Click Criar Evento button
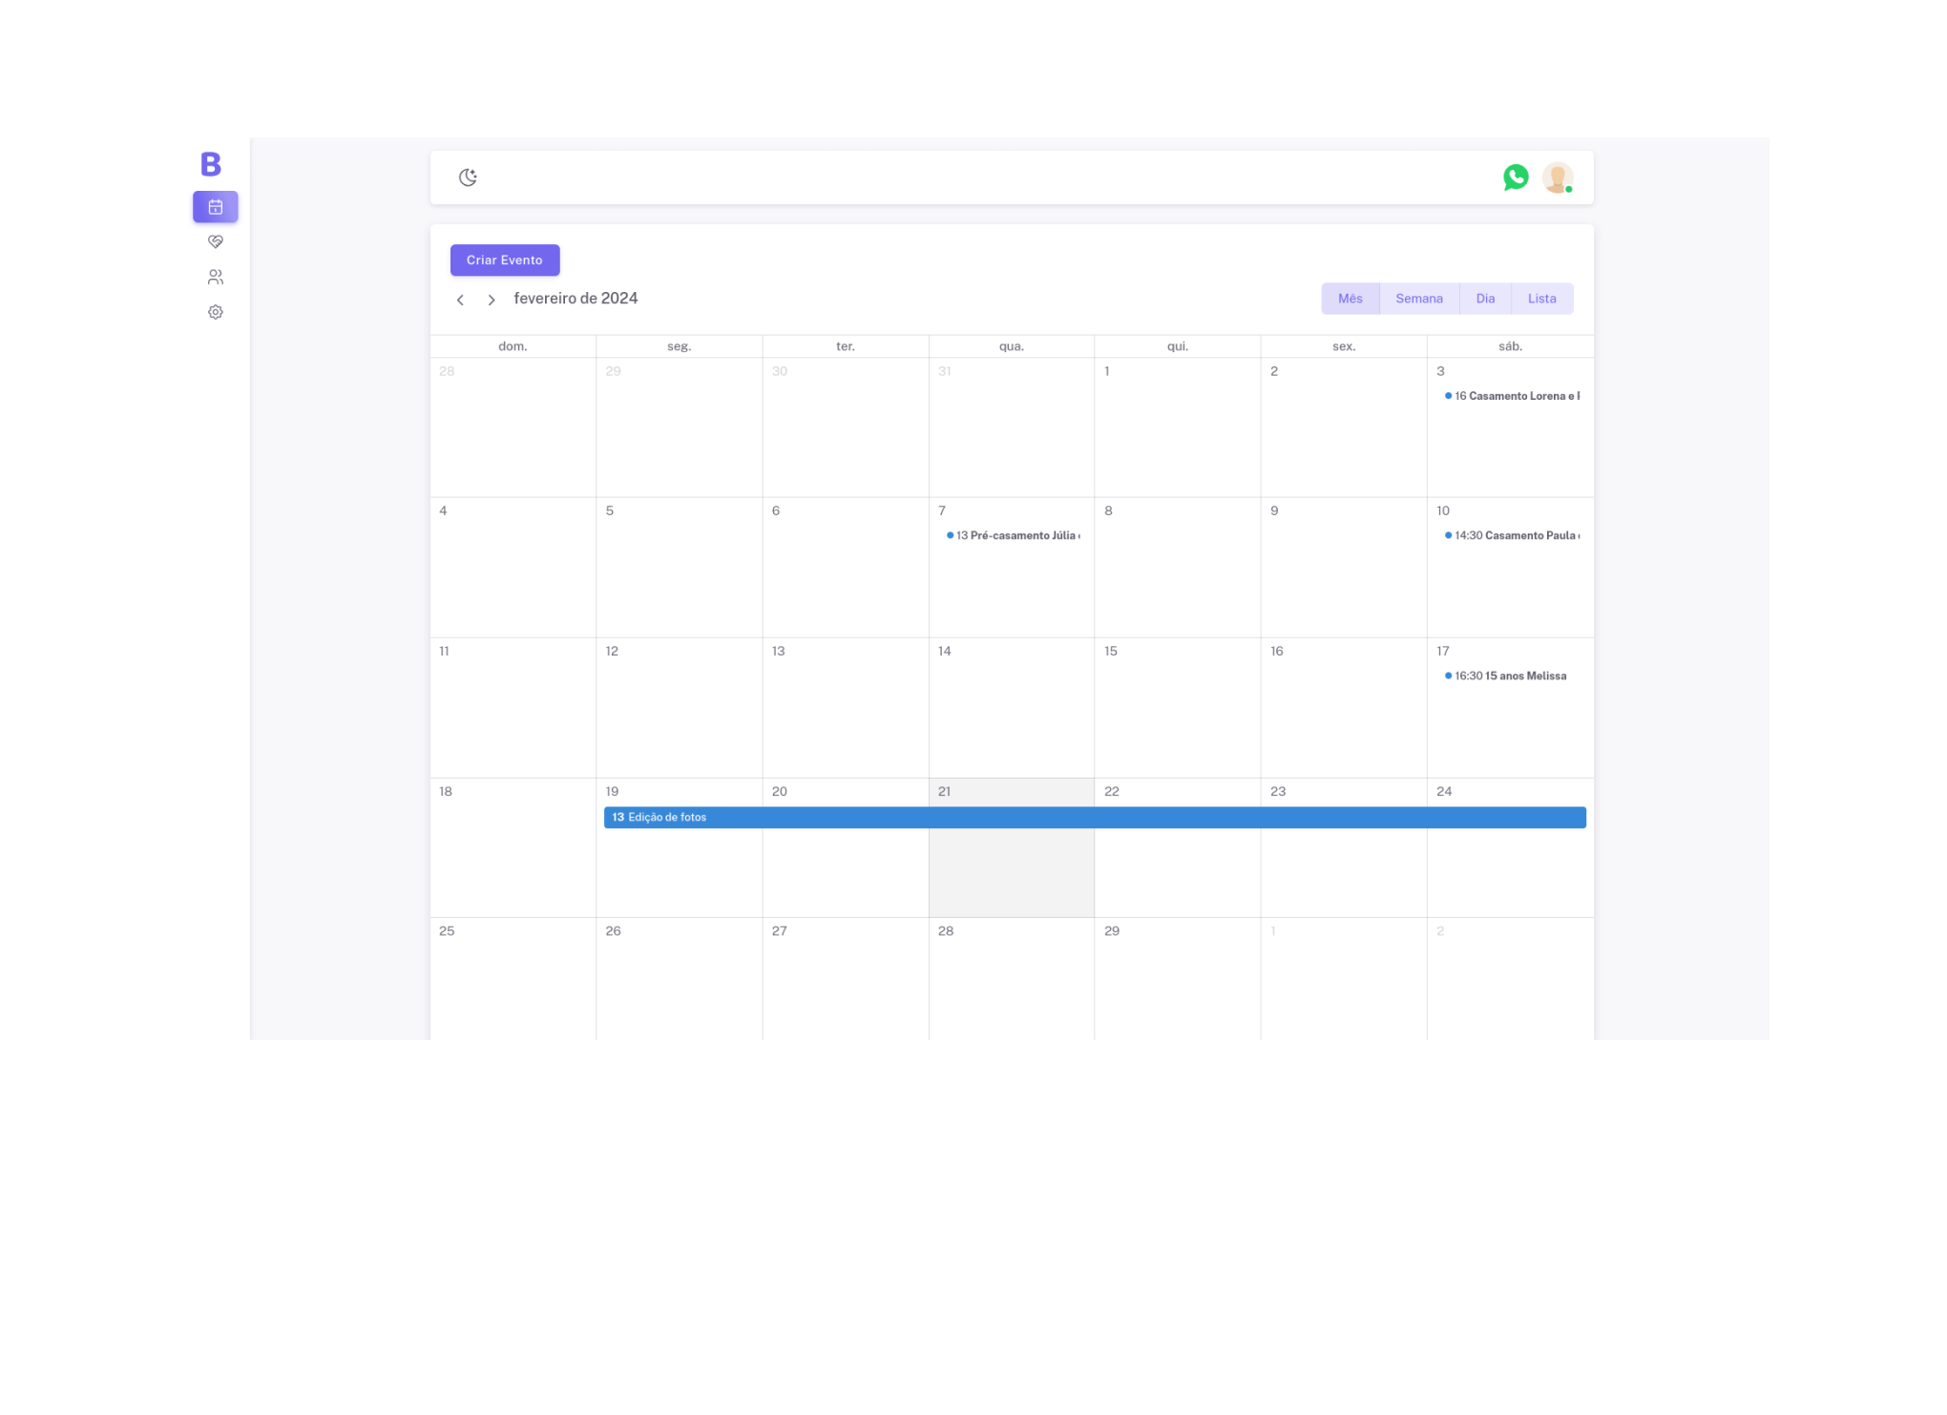 [505, 260]
